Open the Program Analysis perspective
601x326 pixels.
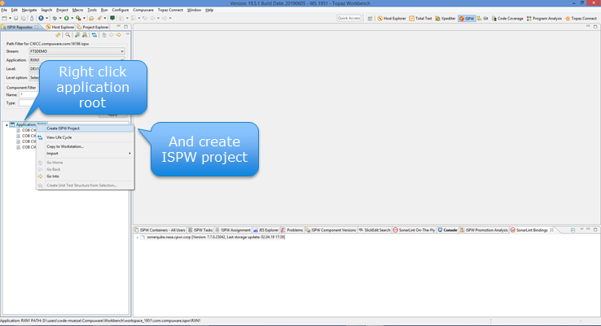(544, 19)
